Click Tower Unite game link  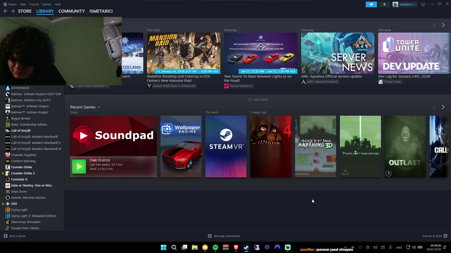pos(390,82)
